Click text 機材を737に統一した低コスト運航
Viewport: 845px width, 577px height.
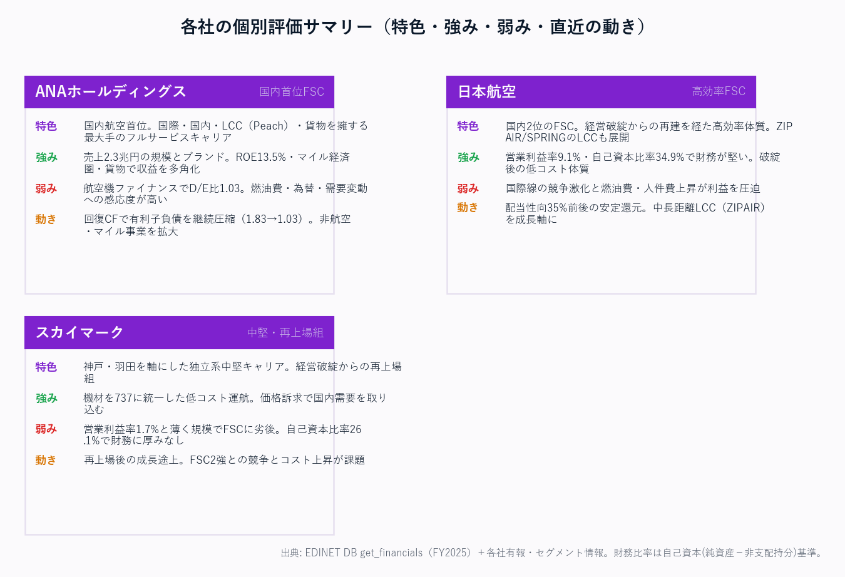click(166, 398)
